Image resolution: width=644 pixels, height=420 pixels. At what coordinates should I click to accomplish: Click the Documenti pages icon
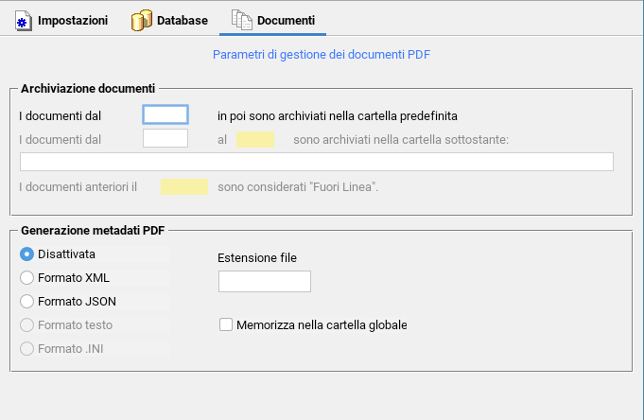click(x=242, y=20)
